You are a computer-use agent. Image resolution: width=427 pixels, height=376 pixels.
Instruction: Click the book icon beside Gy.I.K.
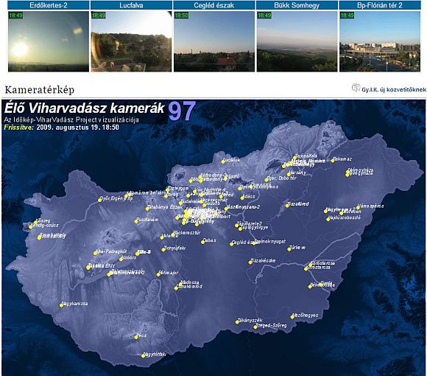coord(356,88)
